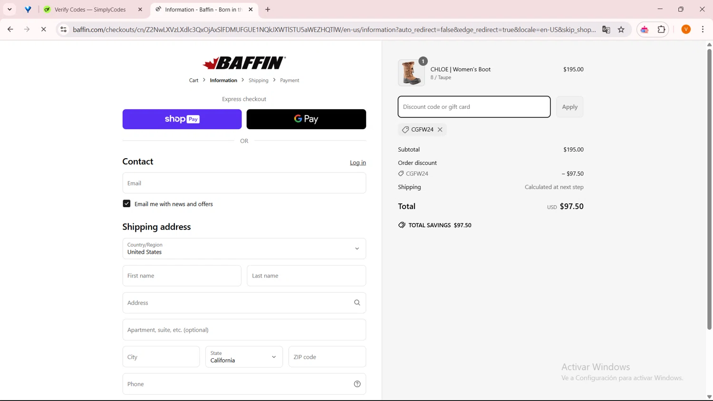Click the Log in link
The image size is (713, 401).
click(x=358, y=162)
